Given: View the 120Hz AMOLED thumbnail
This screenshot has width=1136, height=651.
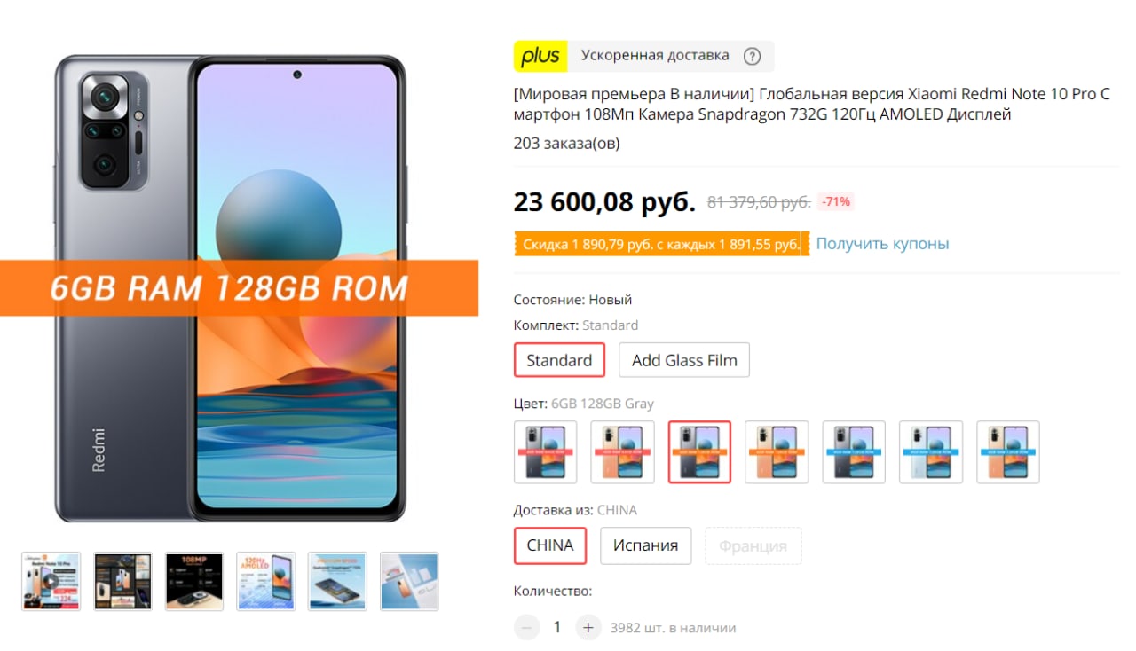Looking at the screenshot, I should tap(266, 581).
